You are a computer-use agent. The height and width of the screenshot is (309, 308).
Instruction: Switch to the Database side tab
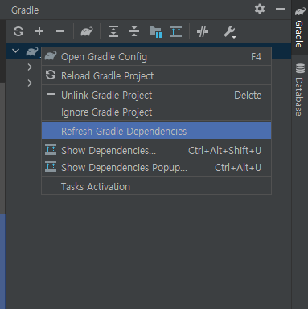point(300,90)
